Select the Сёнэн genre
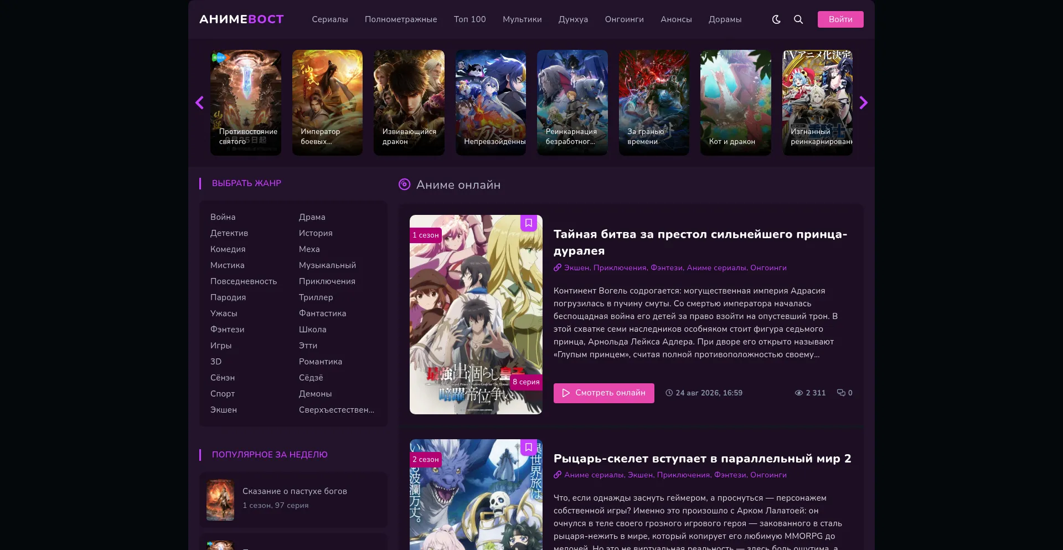The image size is (1063, 550). (223, 378)
